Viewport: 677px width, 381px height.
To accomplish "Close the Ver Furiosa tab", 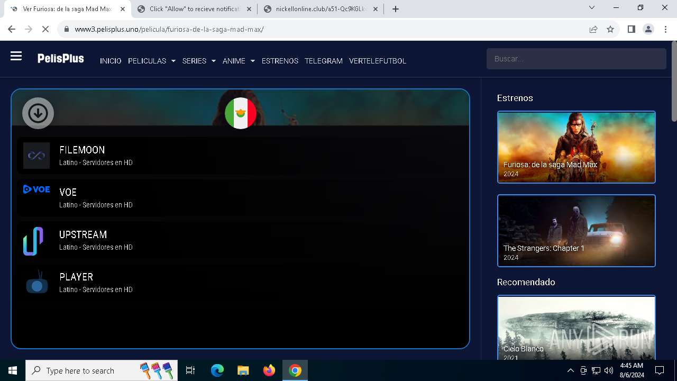I will 123,9.
